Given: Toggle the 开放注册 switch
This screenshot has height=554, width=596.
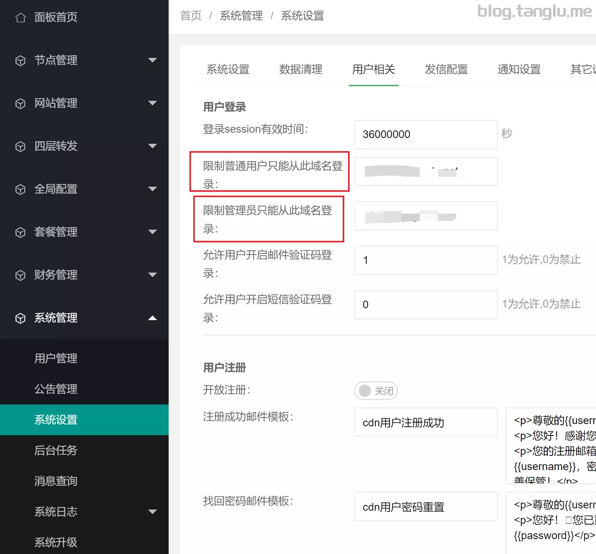Looking at the screenshot, I should tap(376, 391).
